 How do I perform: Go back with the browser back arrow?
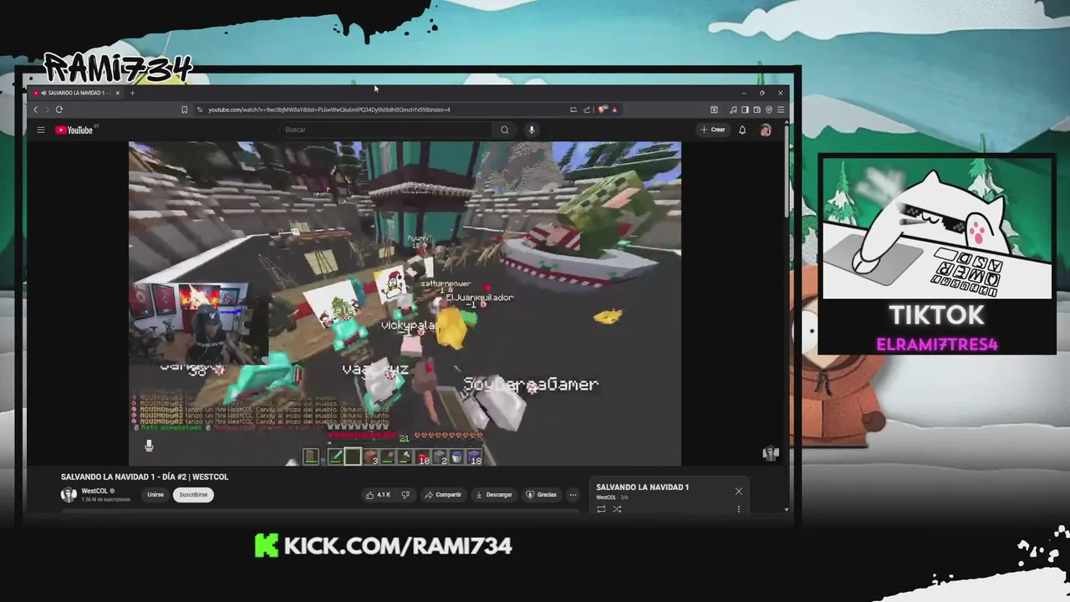[x=35, y=110]
